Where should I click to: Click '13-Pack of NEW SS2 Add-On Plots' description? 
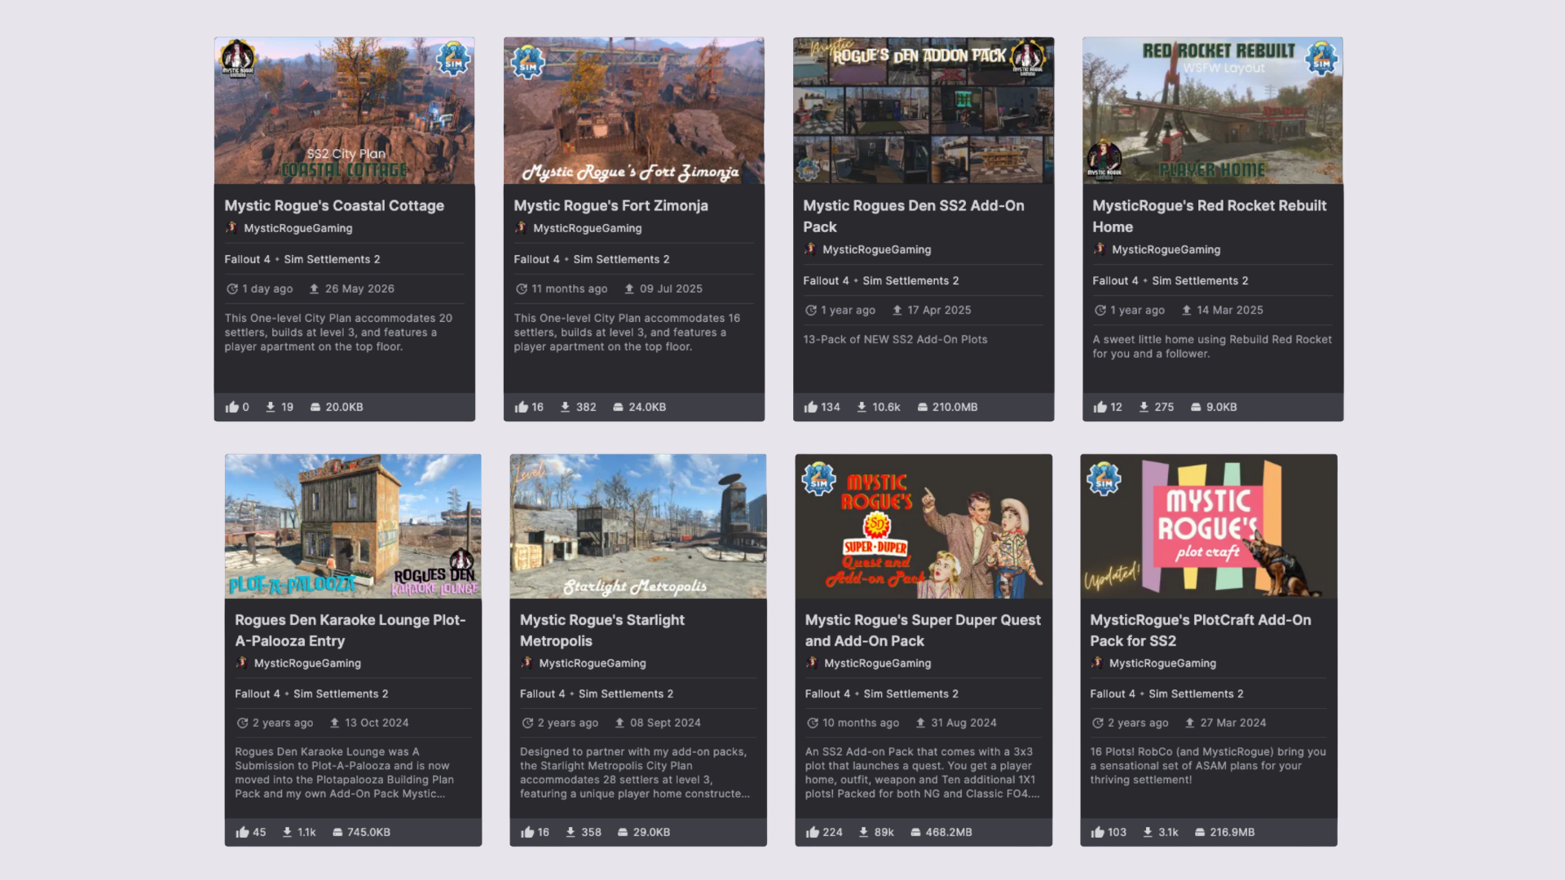click(x=895, y=340)
